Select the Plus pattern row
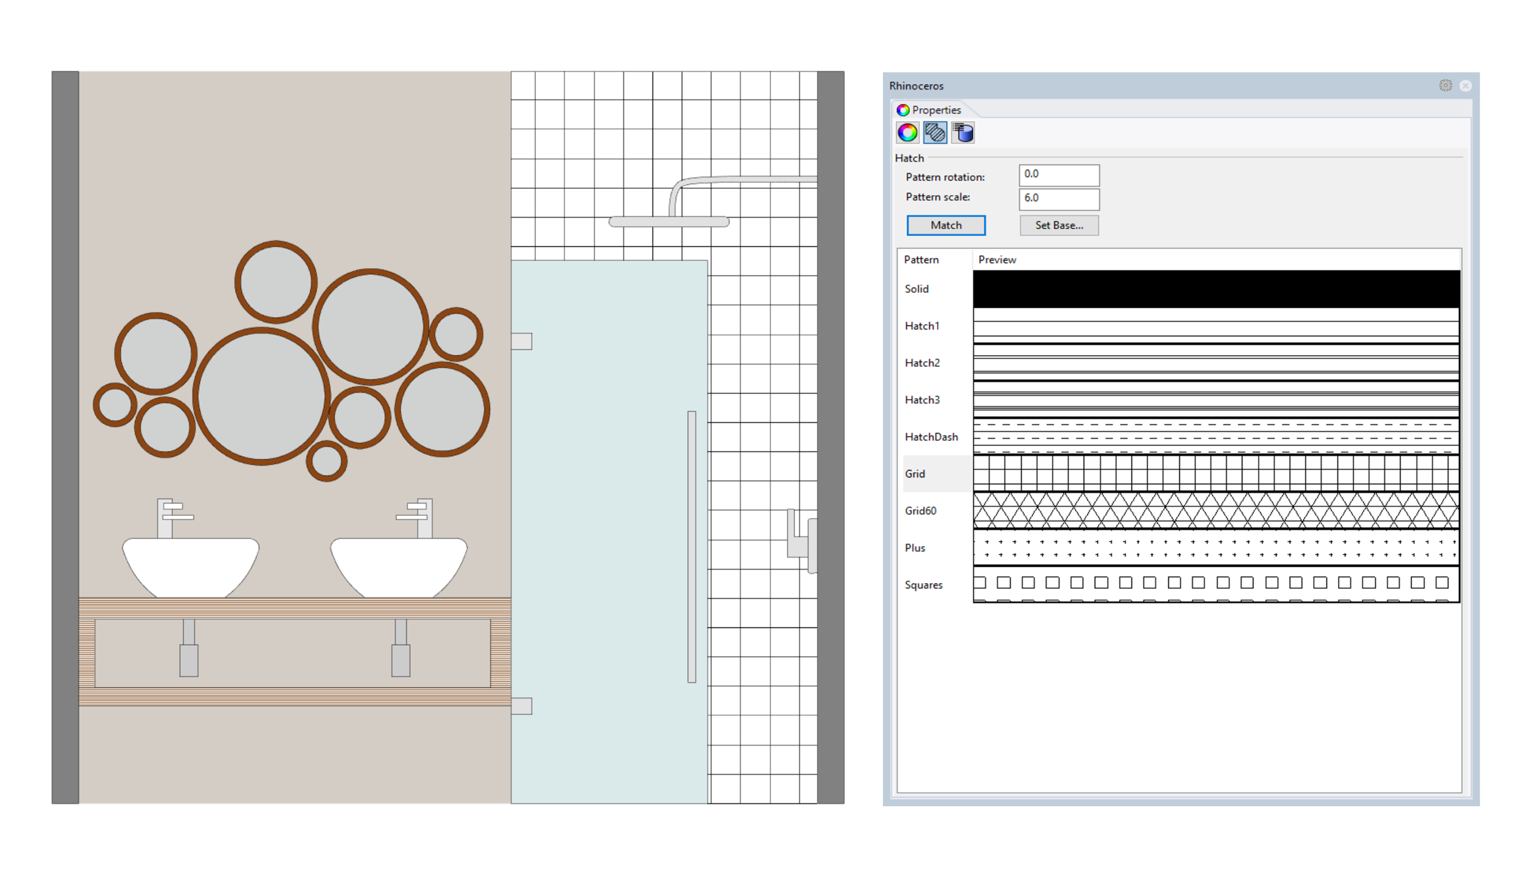Screen dimensions: 1536x878 (x=914, y=548)
